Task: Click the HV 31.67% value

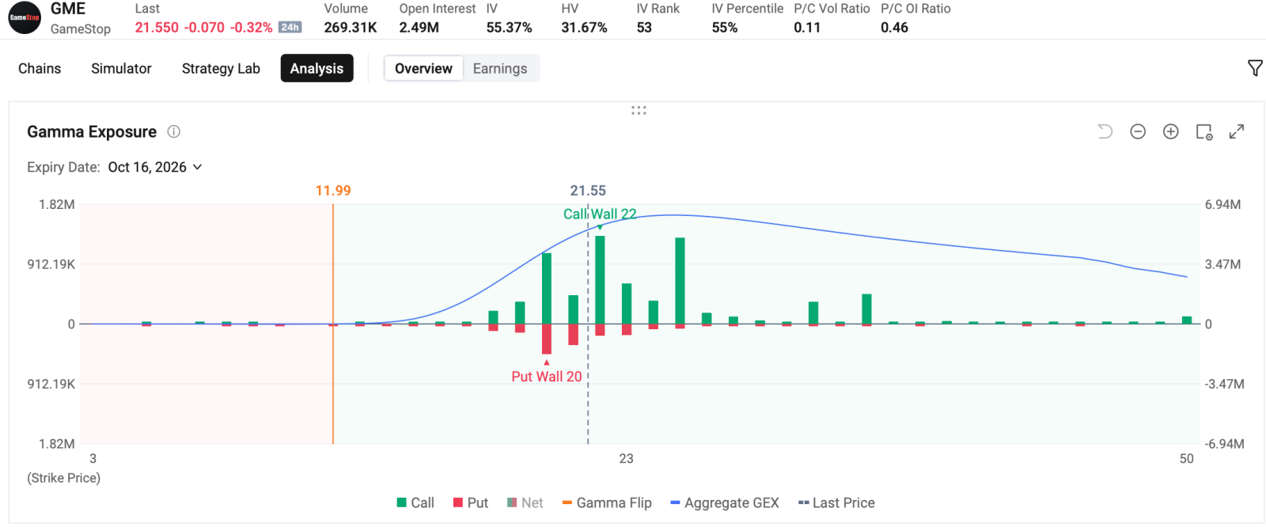Action: [x=584, y=27]
